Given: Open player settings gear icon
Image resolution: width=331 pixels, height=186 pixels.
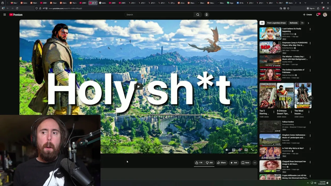Looking at the screenshot, I should tap(240, 150).
